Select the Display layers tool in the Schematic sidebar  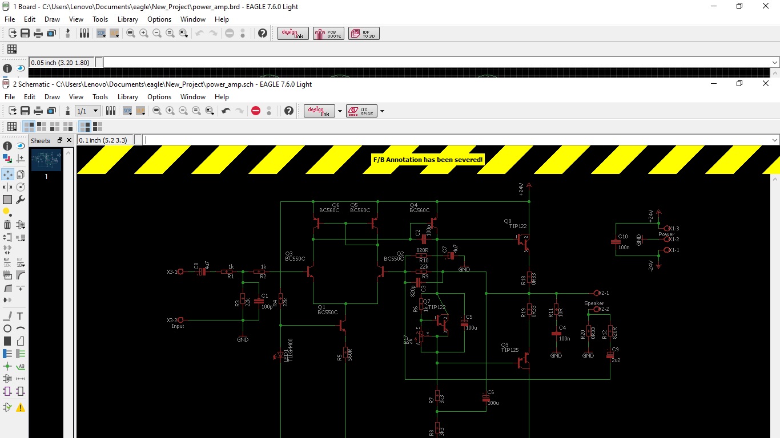click(7, 158)
